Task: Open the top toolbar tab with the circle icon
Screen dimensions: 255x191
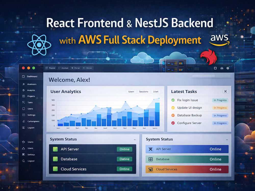Action: (x=87, y=68)
